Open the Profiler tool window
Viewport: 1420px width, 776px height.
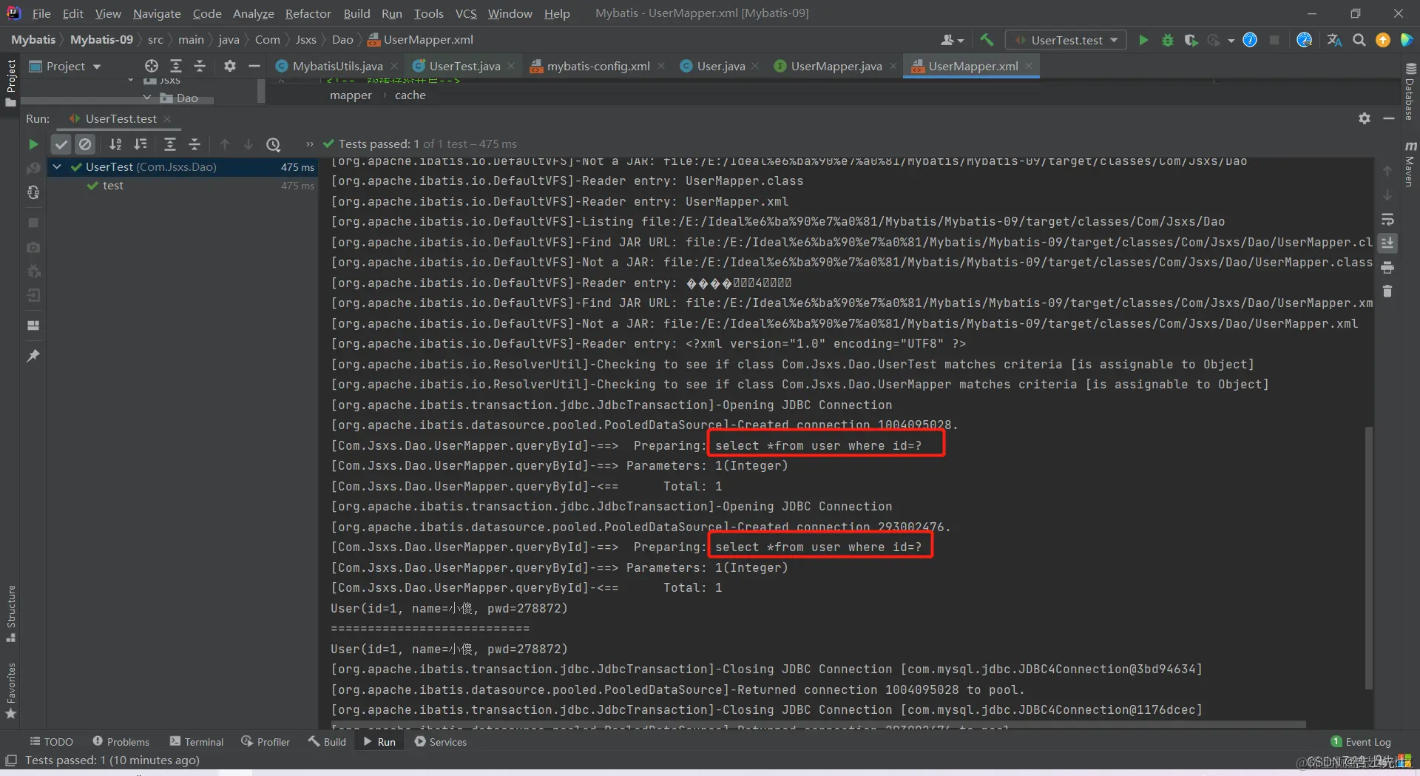click(x=266, y=741)
